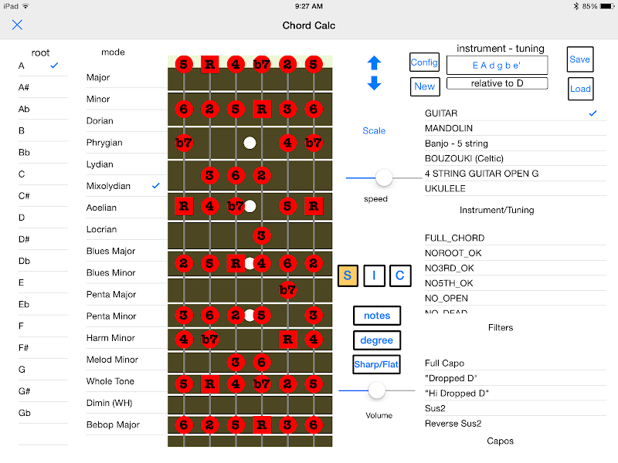Screen dimensions: 618x463
Task: Select the C mode button
Action: (400, 275)
